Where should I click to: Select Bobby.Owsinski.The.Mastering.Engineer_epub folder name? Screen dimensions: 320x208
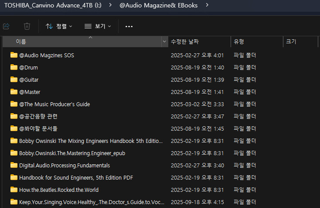point(72,153)
